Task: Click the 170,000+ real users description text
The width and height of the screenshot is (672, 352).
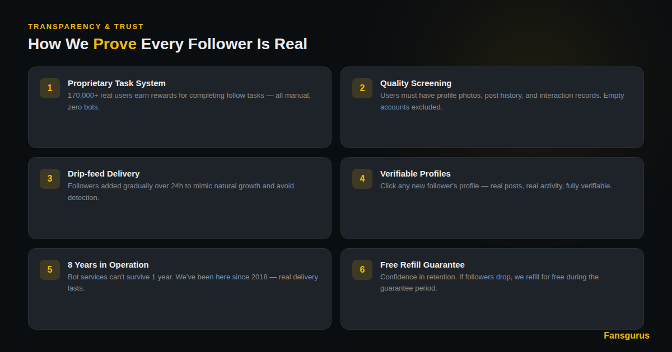Action: point(189,101)
